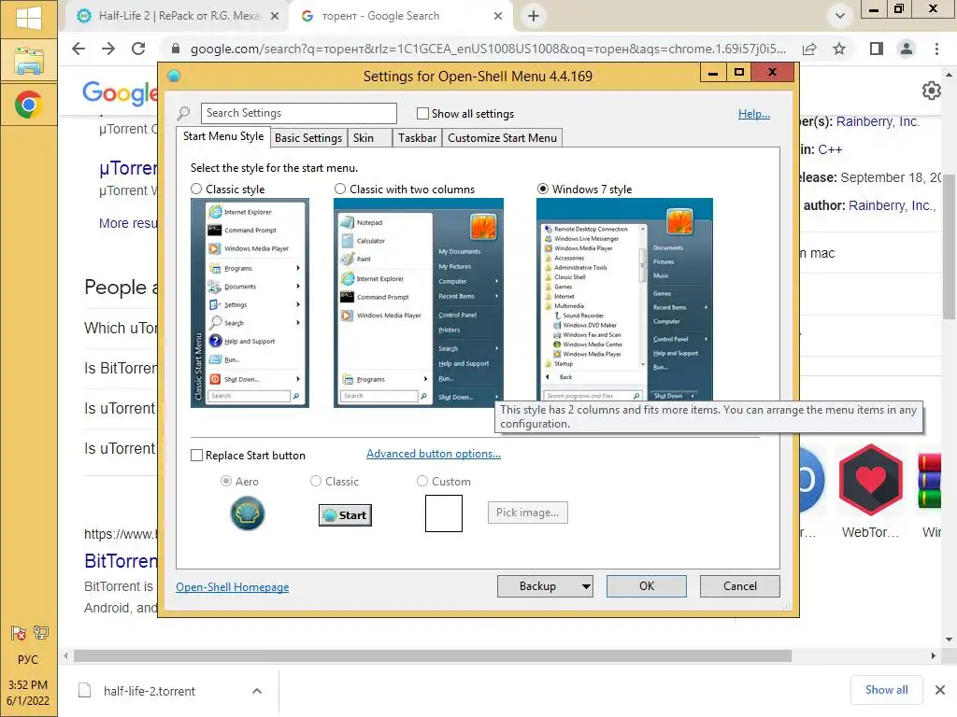Click the search magnifier in Open-Shell settings
Image resolution: width=957 pixels, height=717 pixels.
(x=183, y=113)
